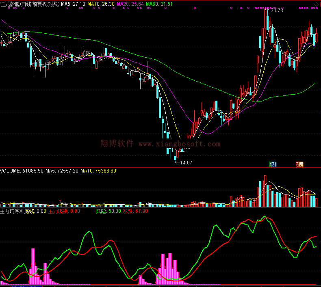Viewport: 321px width, 287px height.
Task: Click the red 涨跌 indicator label
Action: coord(136,211)
